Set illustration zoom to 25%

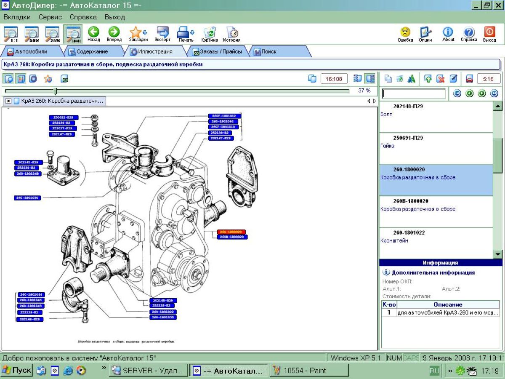(x=53, y=34)
